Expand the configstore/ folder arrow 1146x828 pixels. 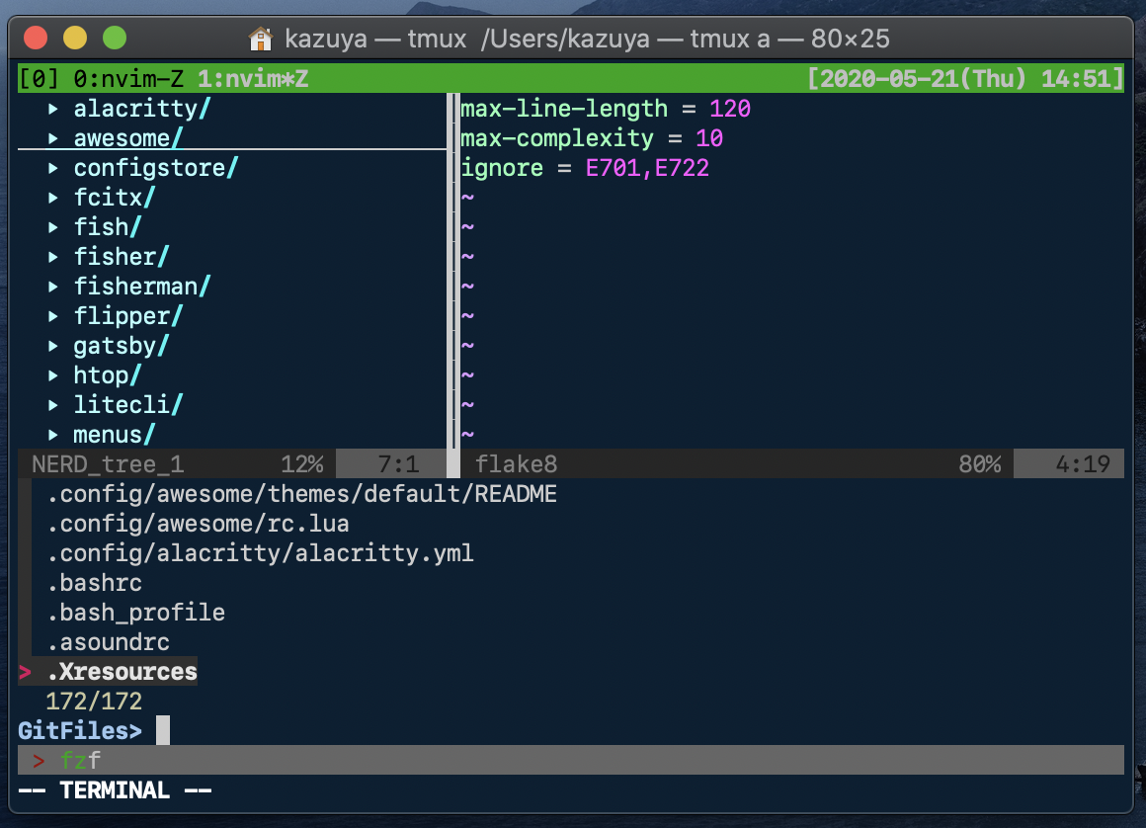tap(52, 168)
